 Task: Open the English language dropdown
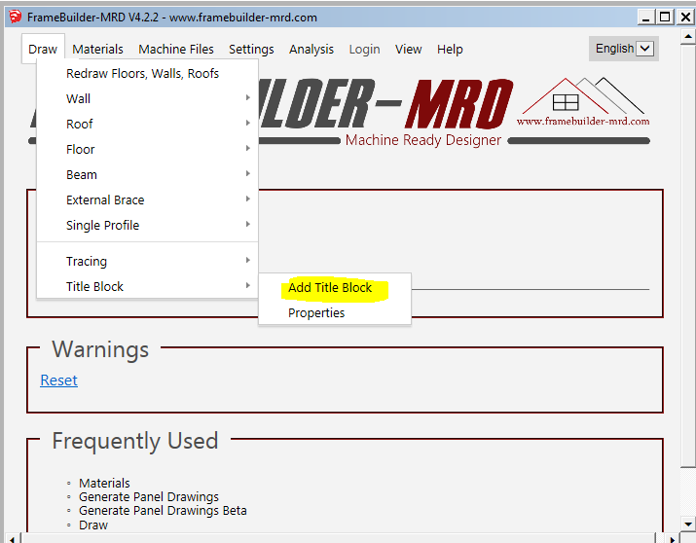click(x=624, y=49)
